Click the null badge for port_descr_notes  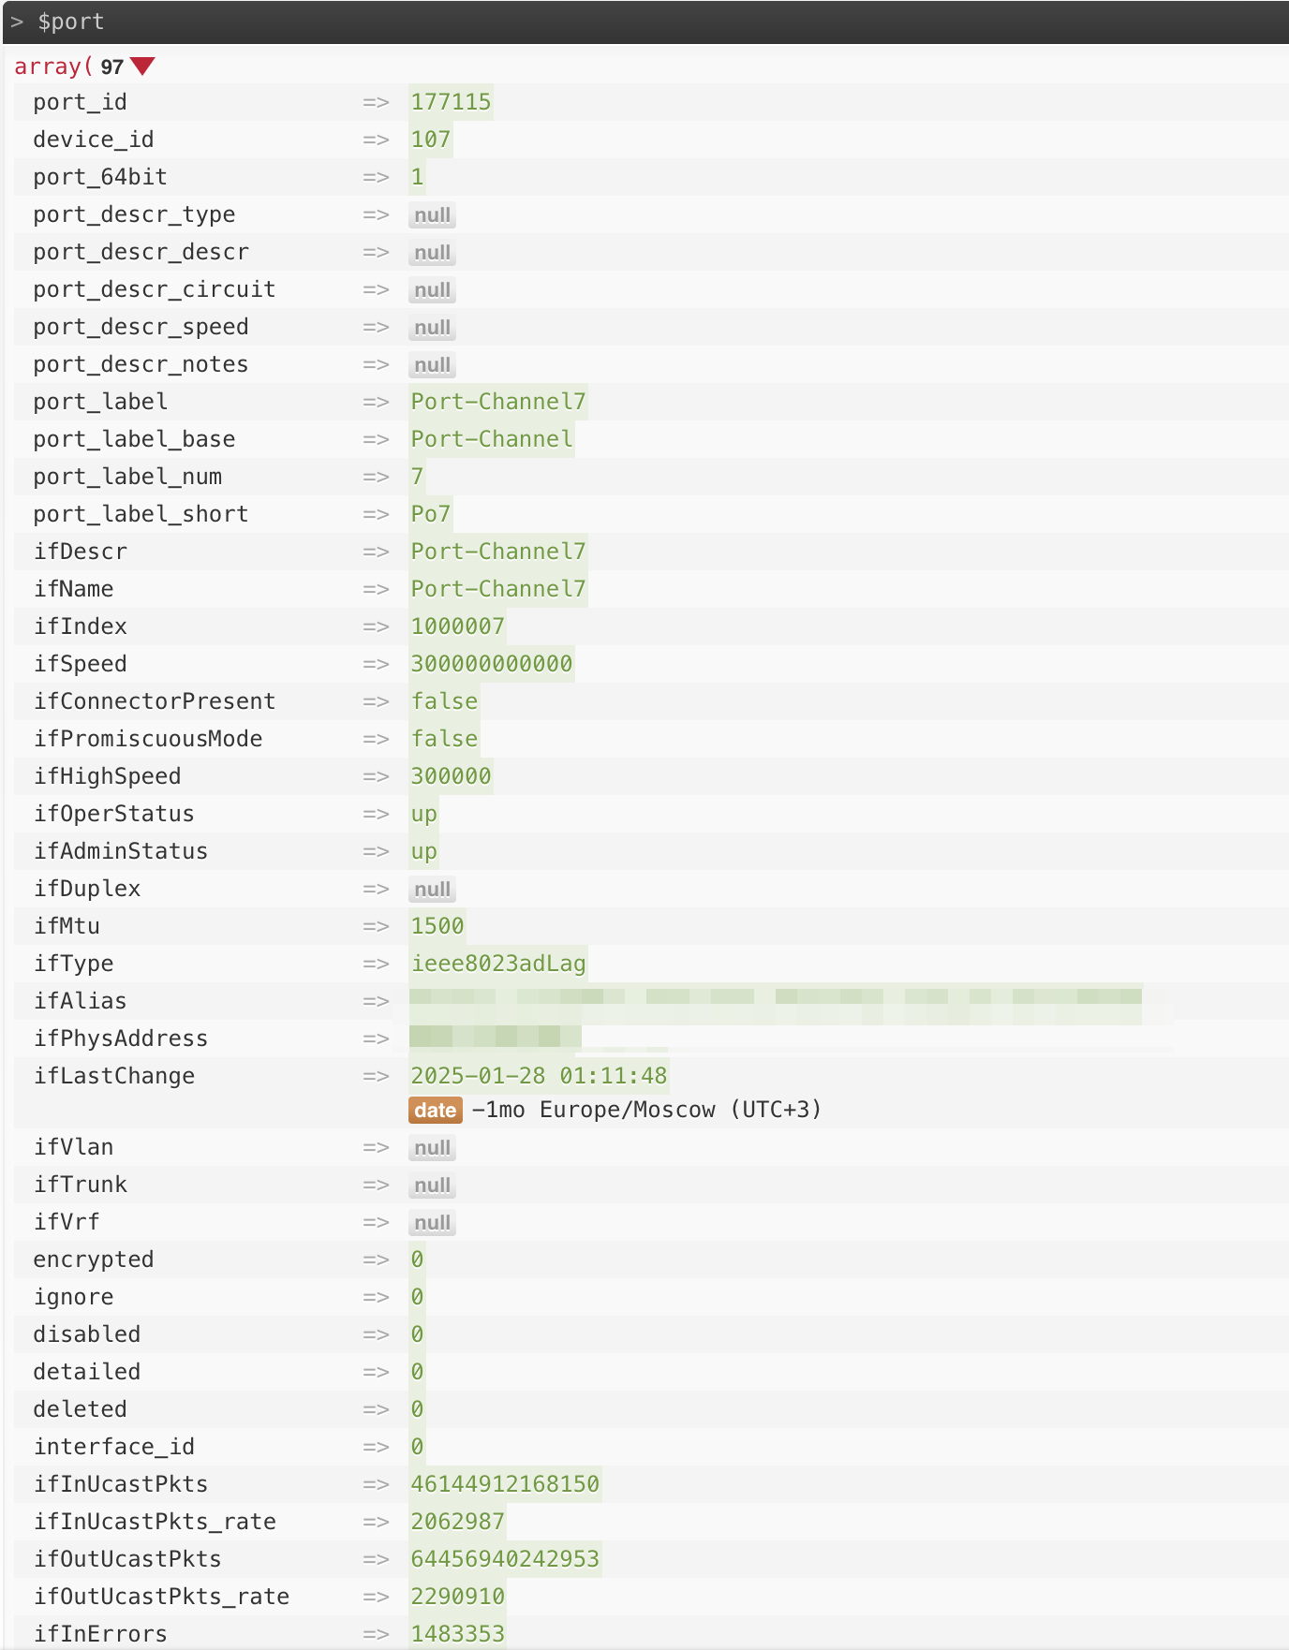(x=432, y=365)
